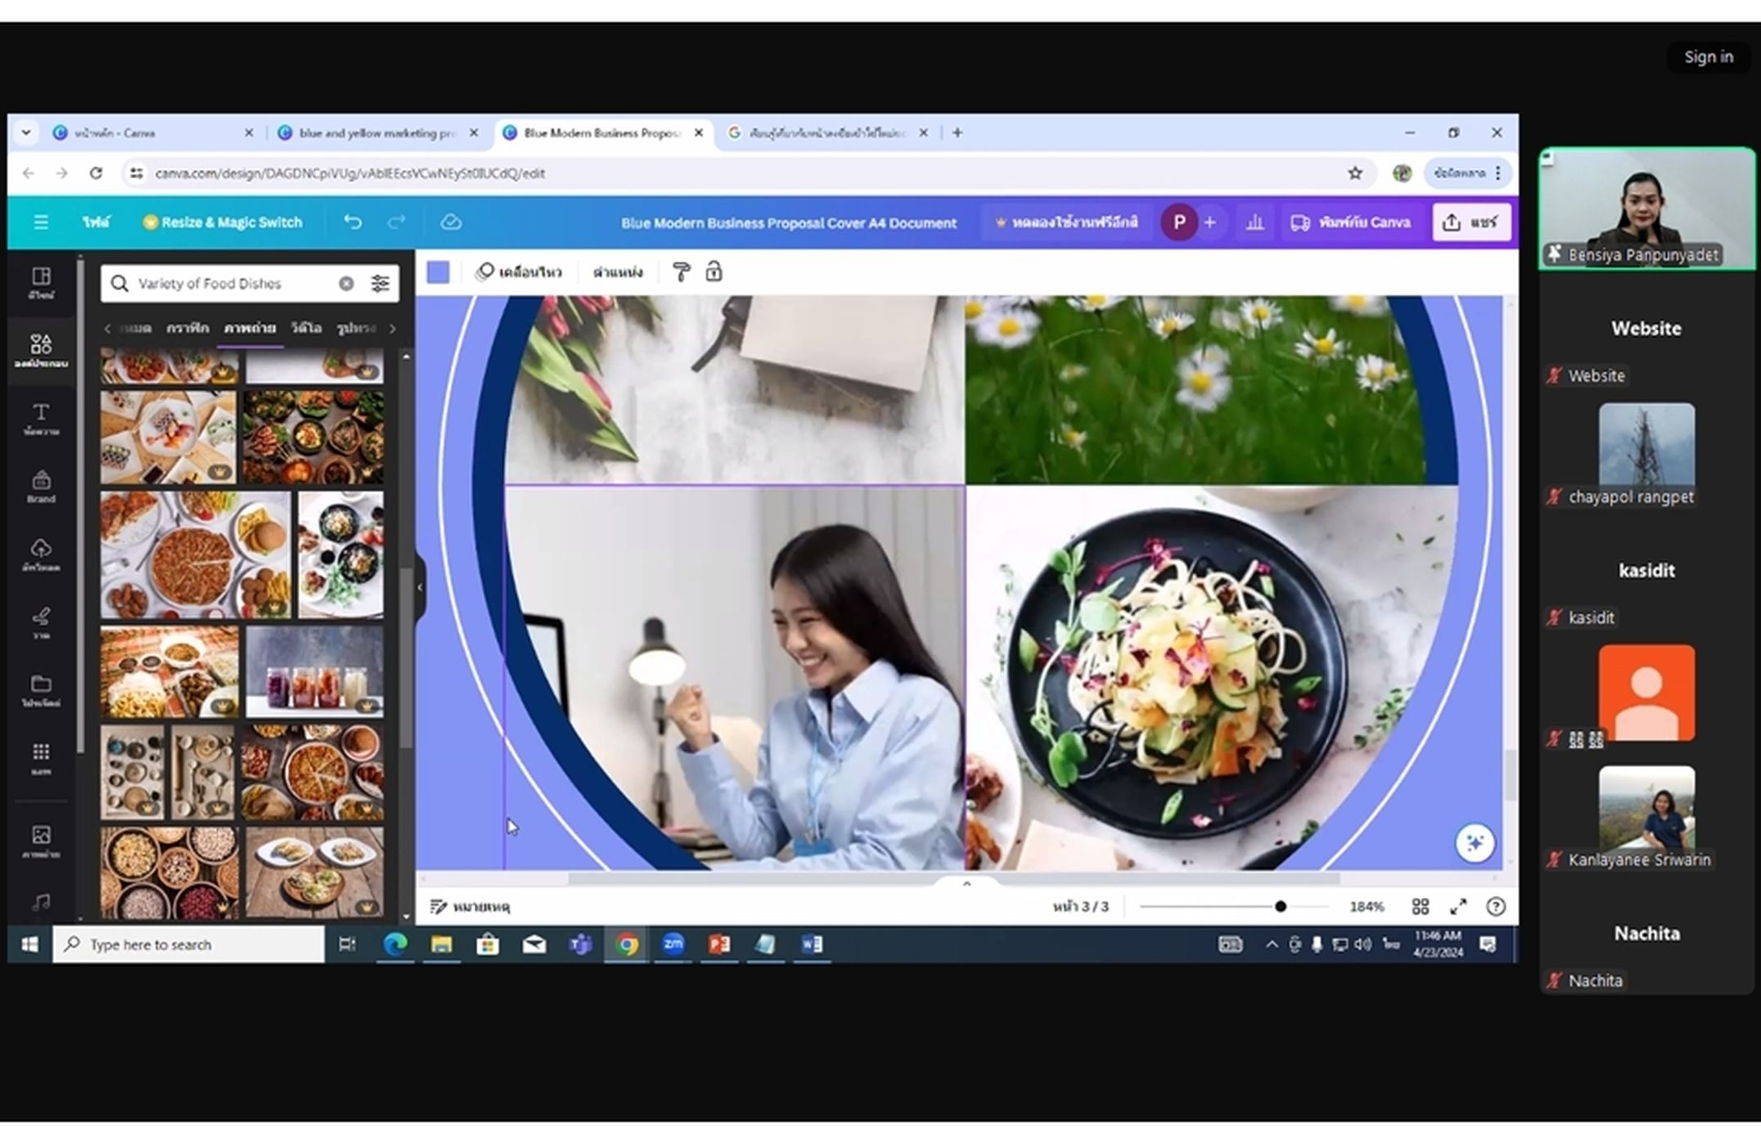
Task: Click the Animate button in toolbar
Action: tap(519, 271)
